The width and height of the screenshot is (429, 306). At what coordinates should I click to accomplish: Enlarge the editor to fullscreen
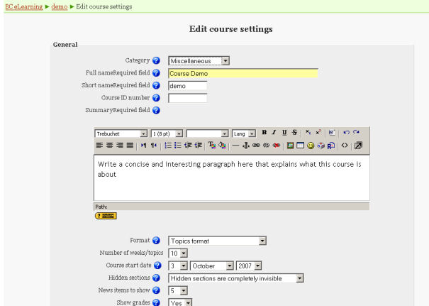tap(358, 146)
